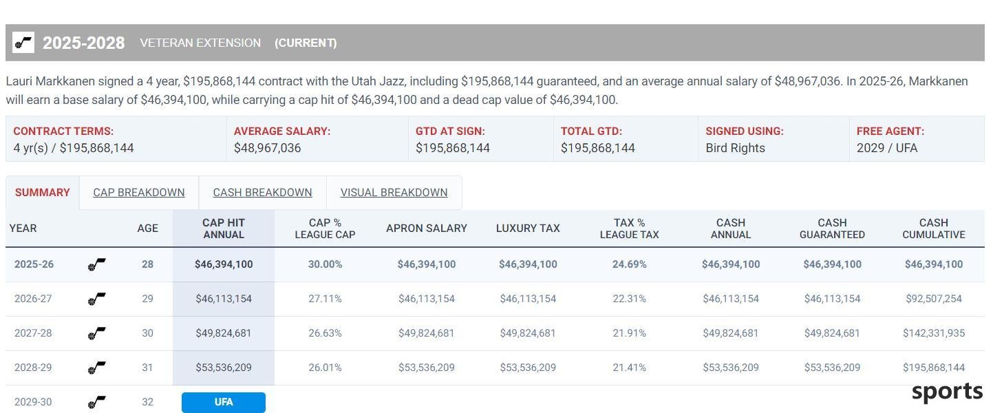Screen dimensions: 993x413
Task: Click the blue UFA button
Action: coord(224,402)
